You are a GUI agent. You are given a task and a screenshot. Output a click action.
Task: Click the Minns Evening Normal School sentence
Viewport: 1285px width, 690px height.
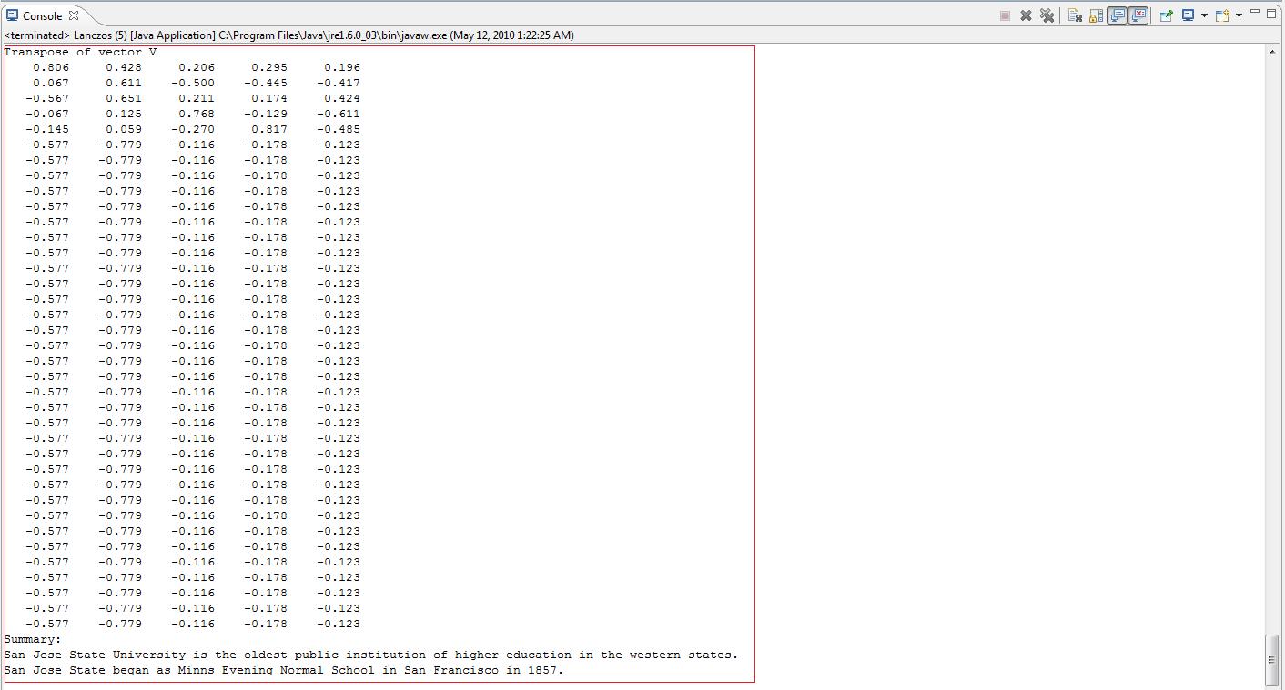click(x=284, y=670)
